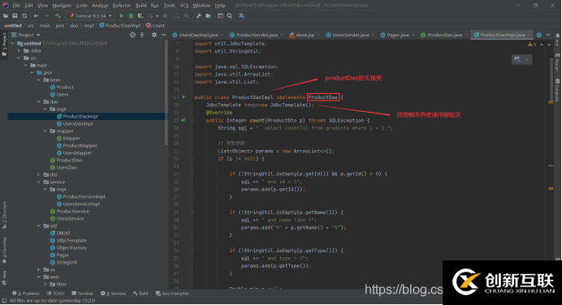Click the editor vertical scrollbar thumb
562x305 pixels.
click(551, 80)
